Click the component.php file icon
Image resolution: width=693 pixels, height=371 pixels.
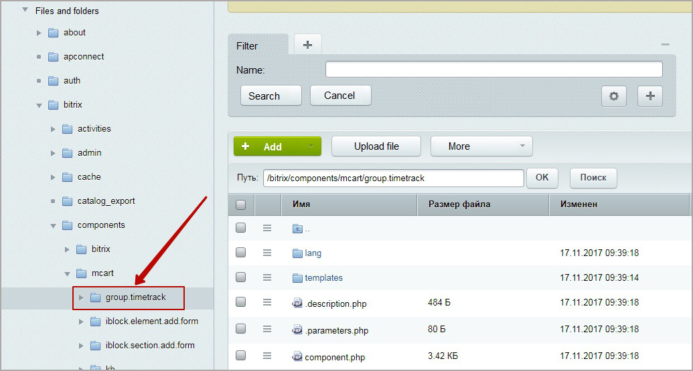click(297, 356)
